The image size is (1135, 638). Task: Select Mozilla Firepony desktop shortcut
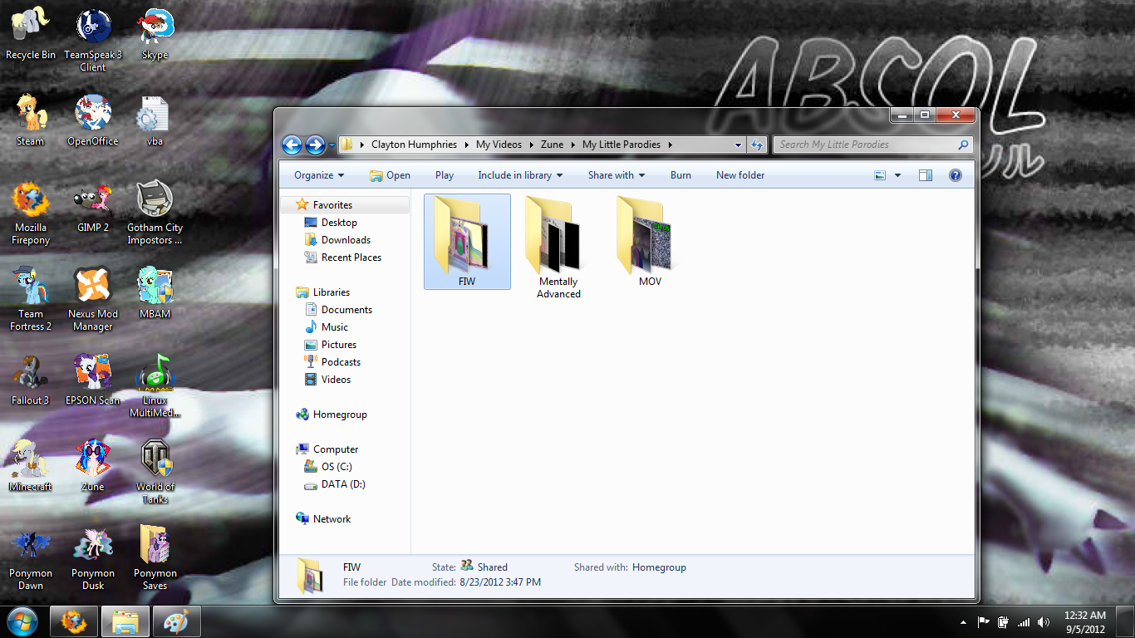(31, 213)
